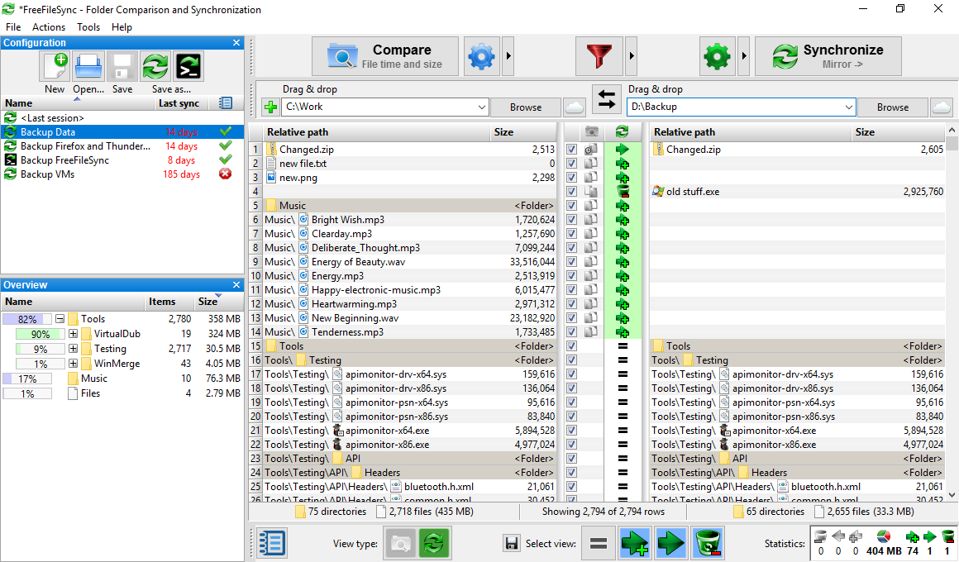Open comparison settings blue gear

coord(481,56)
